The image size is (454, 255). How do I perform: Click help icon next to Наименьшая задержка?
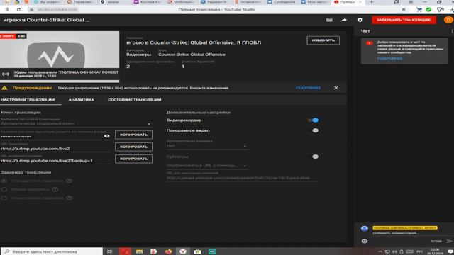(x=70, y=198)
